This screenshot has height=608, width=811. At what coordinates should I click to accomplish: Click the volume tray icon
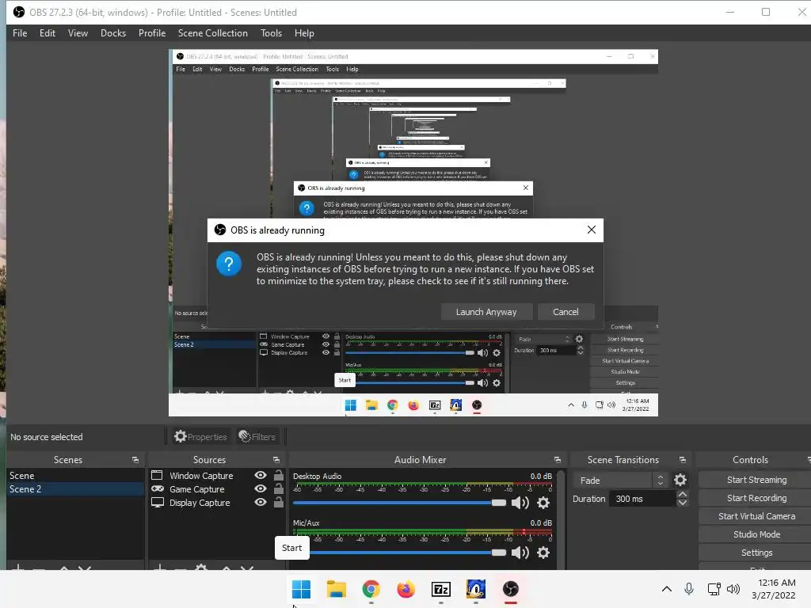click(x=733, y=589)
